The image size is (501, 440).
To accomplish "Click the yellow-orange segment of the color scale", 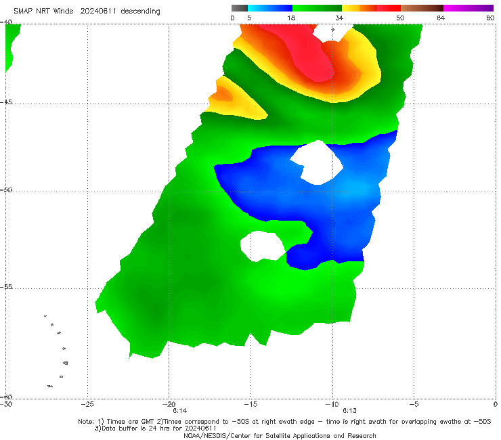I will pyautogui.click(x=360, y=8).
